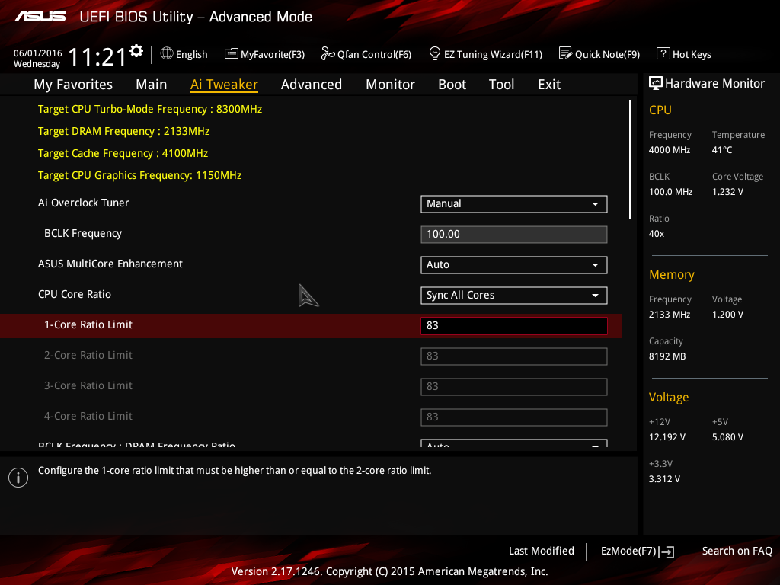This screenshot has height=585, width=780.
Task: Click the CPU temperature value 41°C
Action: 722,150
